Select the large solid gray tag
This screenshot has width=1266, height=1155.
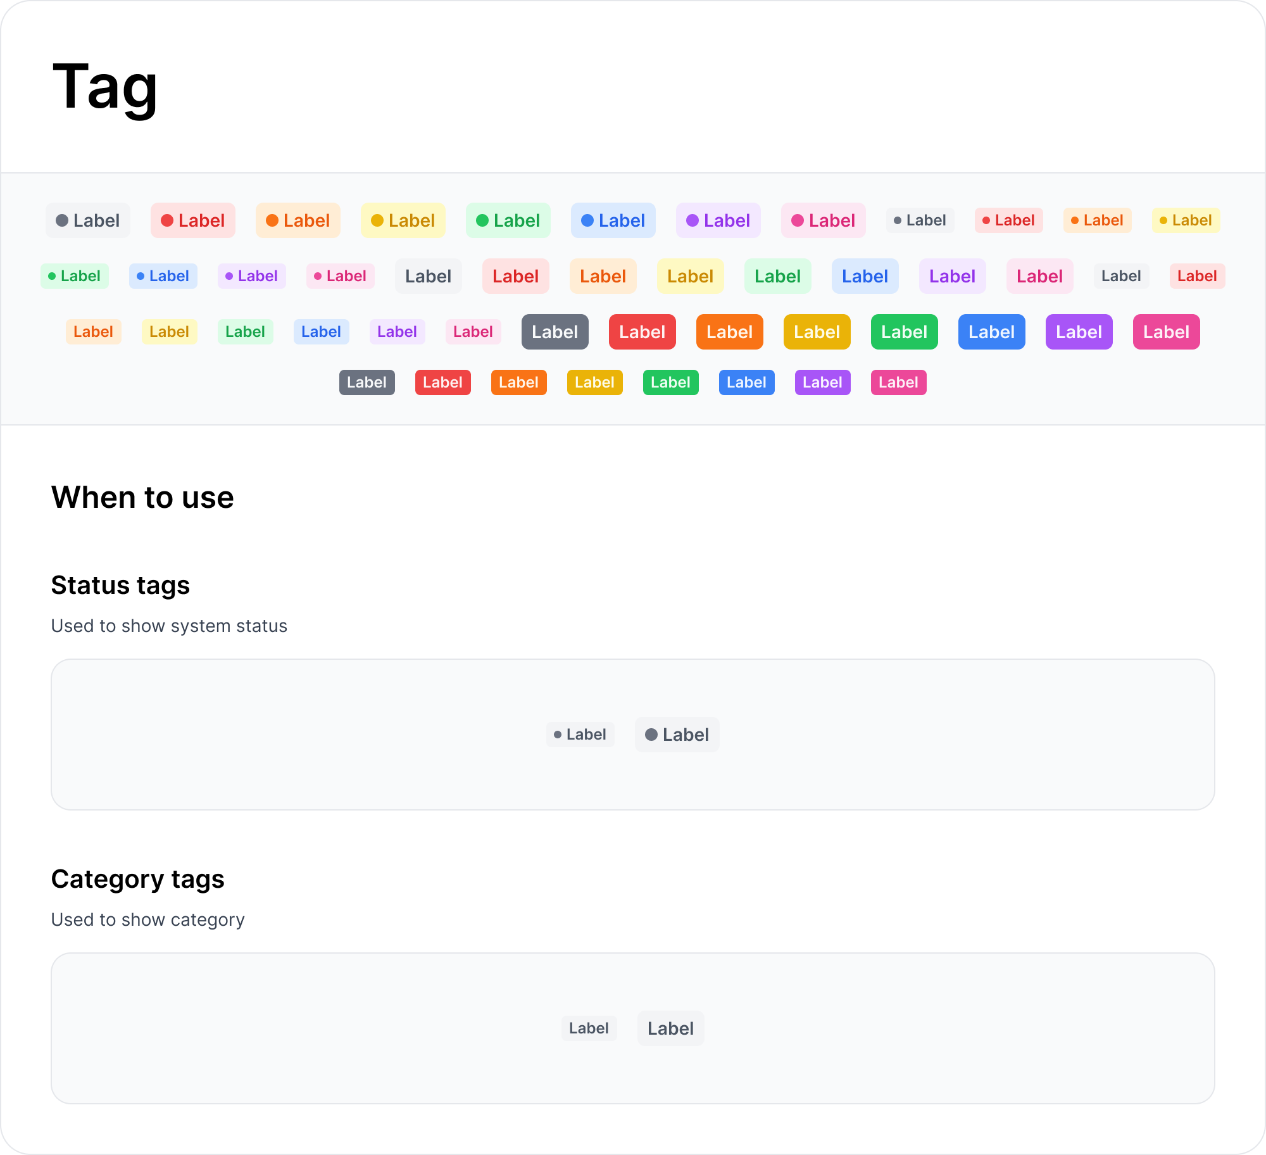click(x=555, y=332)
